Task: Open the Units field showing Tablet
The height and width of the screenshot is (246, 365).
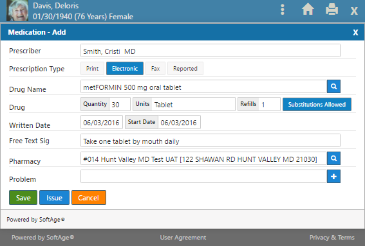Action: [193, 104]
